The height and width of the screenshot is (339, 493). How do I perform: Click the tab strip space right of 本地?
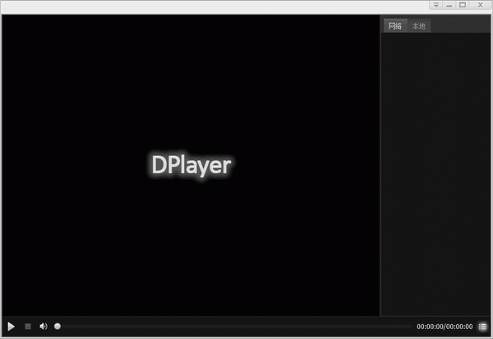[460, 26]
